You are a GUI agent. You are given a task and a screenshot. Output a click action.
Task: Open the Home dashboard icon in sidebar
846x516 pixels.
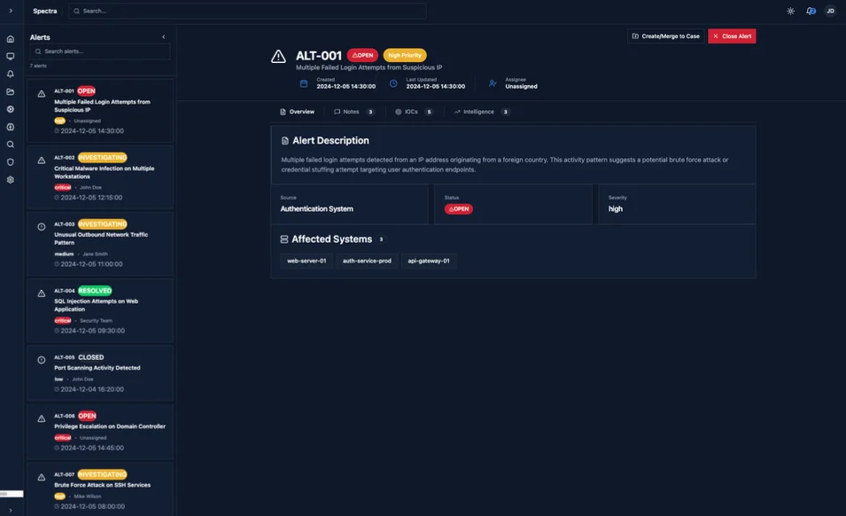click(x=8, y=37)
